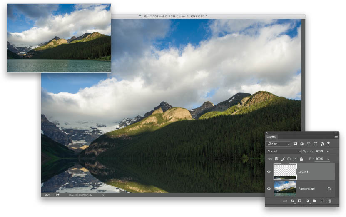Image resolution: width=346 pixels, height=217 pixels.
Task: Click the lock image pixels brush icon
Action: pyautogui.click(x=283, y=159)
